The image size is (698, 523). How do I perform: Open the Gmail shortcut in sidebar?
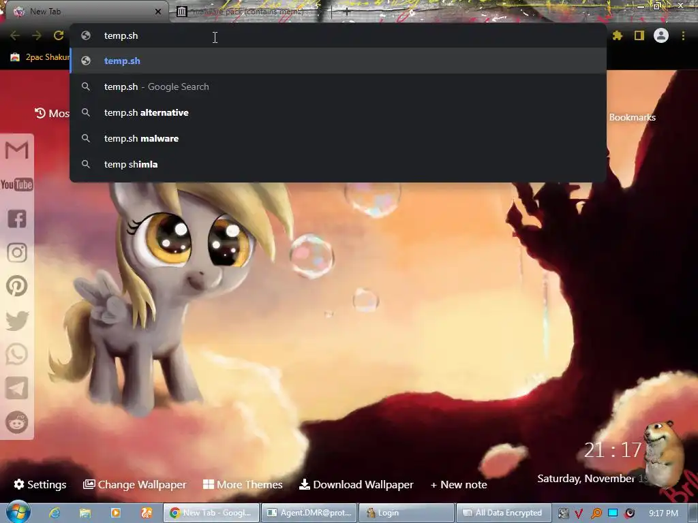coord(17,150)
